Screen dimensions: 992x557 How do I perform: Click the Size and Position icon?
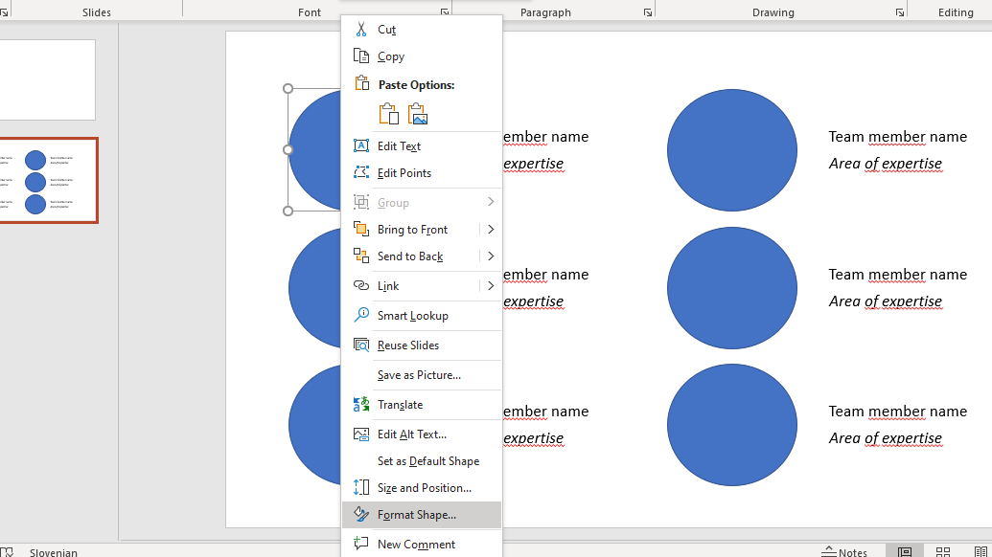pos(361,487)
